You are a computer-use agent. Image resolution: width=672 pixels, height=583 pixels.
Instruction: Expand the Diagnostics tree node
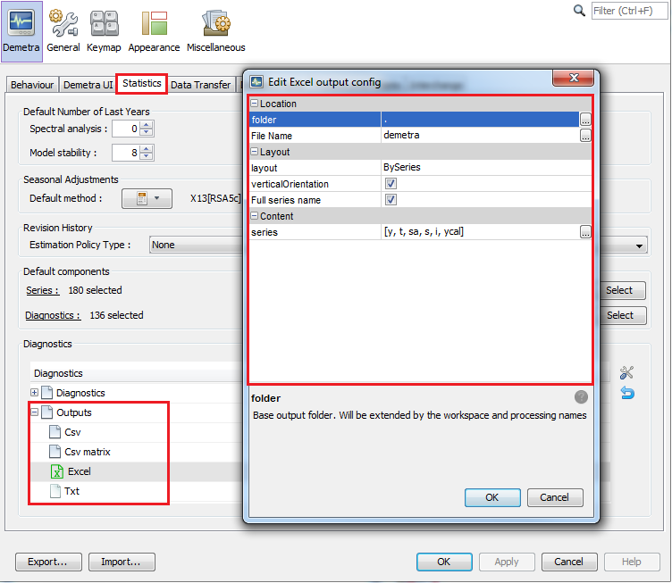(35, 393)
